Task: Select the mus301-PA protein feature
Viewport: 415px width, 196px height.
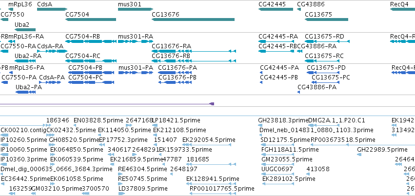Action: coord(135,73)
